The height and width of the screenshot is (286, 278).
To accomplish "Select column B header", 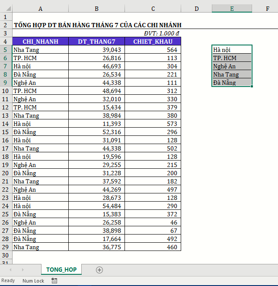I will pyautogui.click(x=96, y=9).
